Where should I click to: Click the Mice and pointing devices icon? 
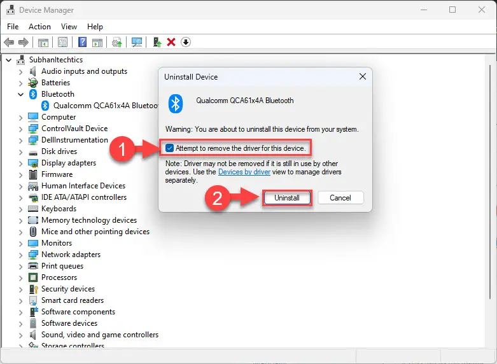click(33, 232)
